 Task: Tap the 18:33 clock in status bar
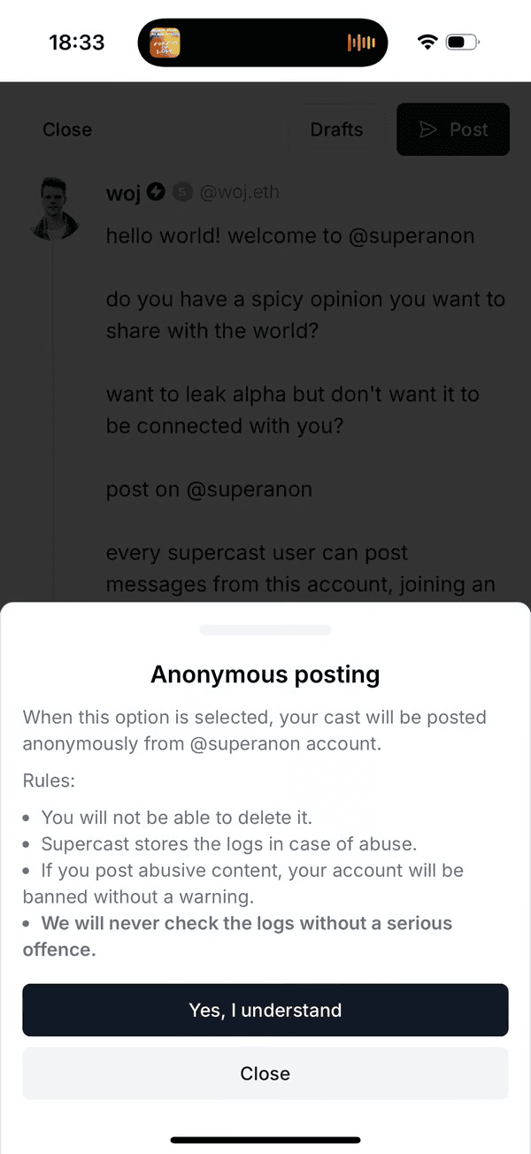tap(77, 42)
